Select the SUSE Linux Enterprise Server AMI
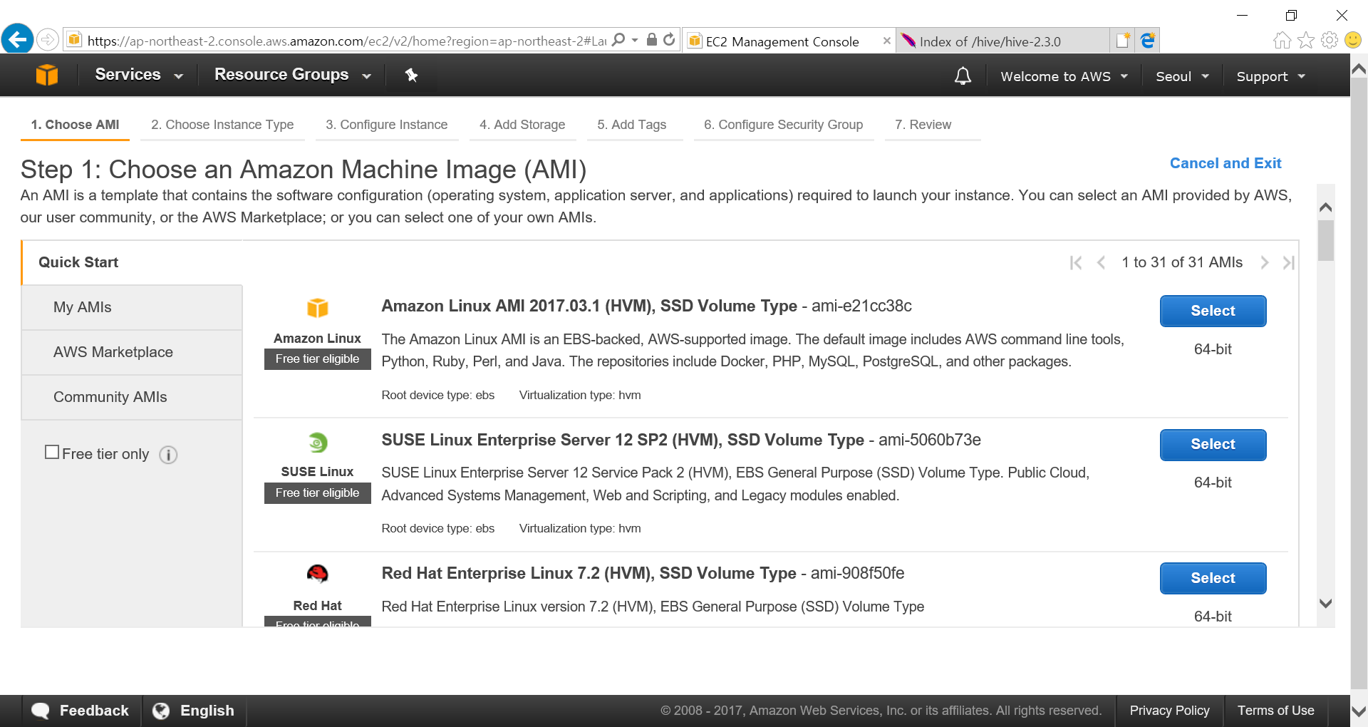1368x727 pixels. click(1213, 445)
